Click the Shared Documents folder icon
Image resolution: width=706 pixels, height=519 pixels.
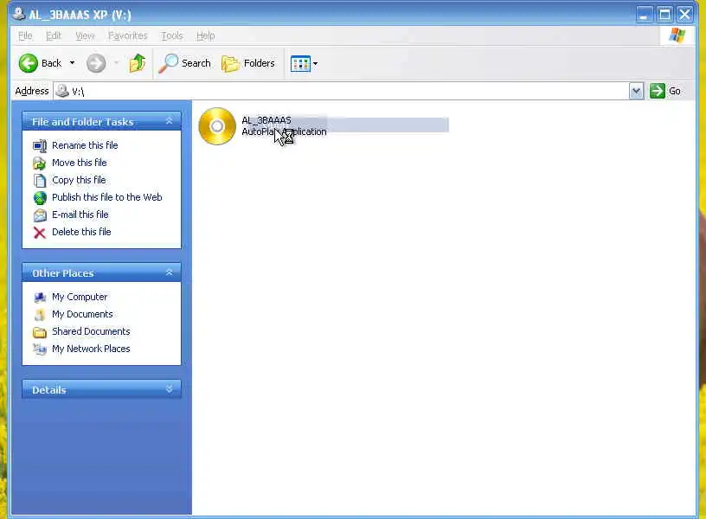tap(40, 332)
